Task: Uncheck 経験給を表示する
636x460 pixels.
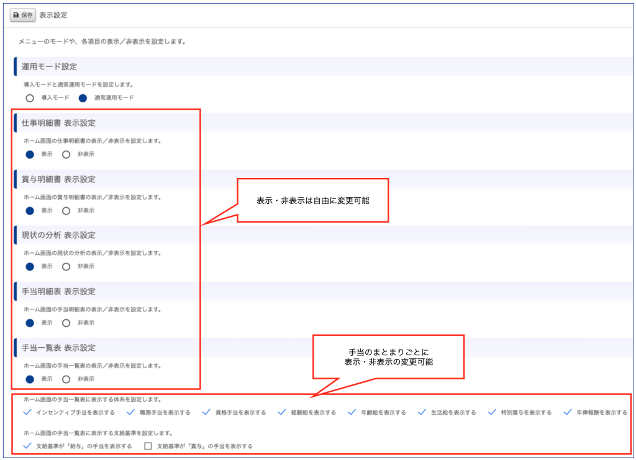Action: pos(283,412)
